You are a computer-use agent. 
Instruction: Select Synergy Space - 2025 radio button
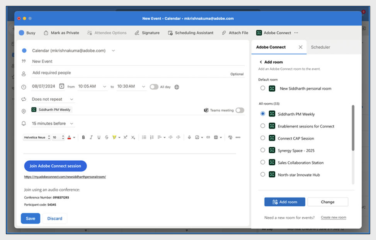(263, 150)
